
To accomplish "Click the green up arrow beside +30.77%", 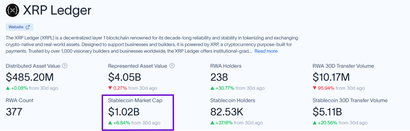I will 212,88.
